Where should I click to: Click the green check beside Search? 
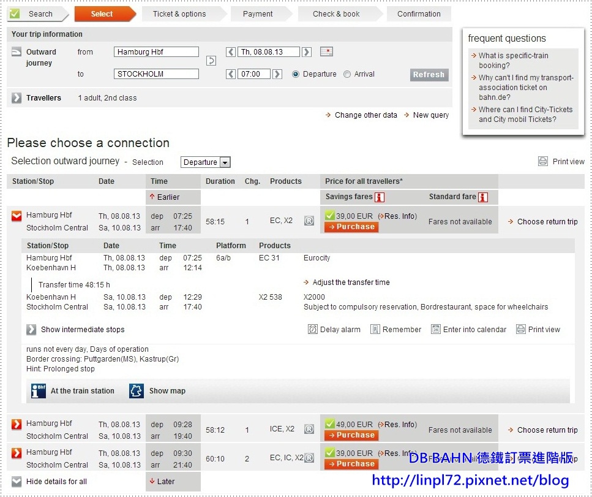click(15, 14)
